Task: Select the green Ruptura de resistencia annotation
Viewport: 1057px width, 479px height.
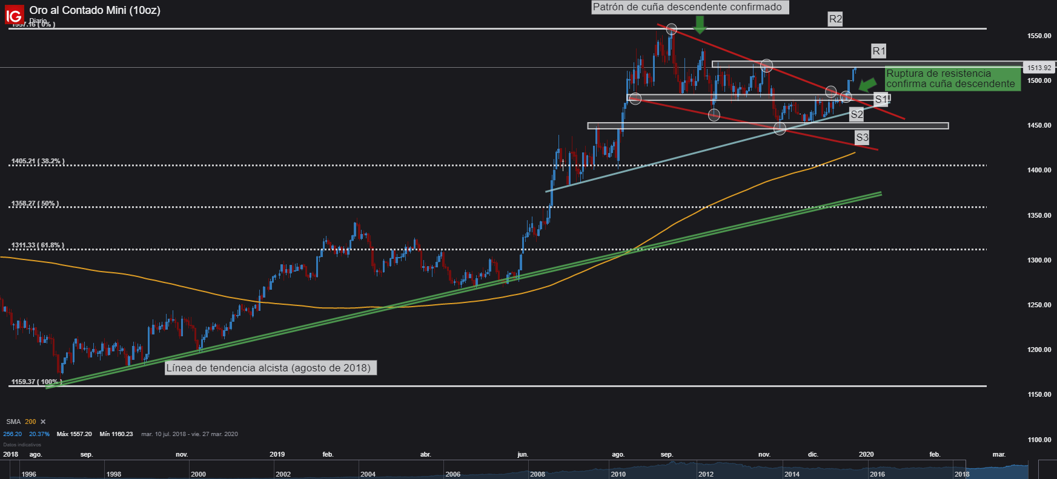Action: click(952, 79)
